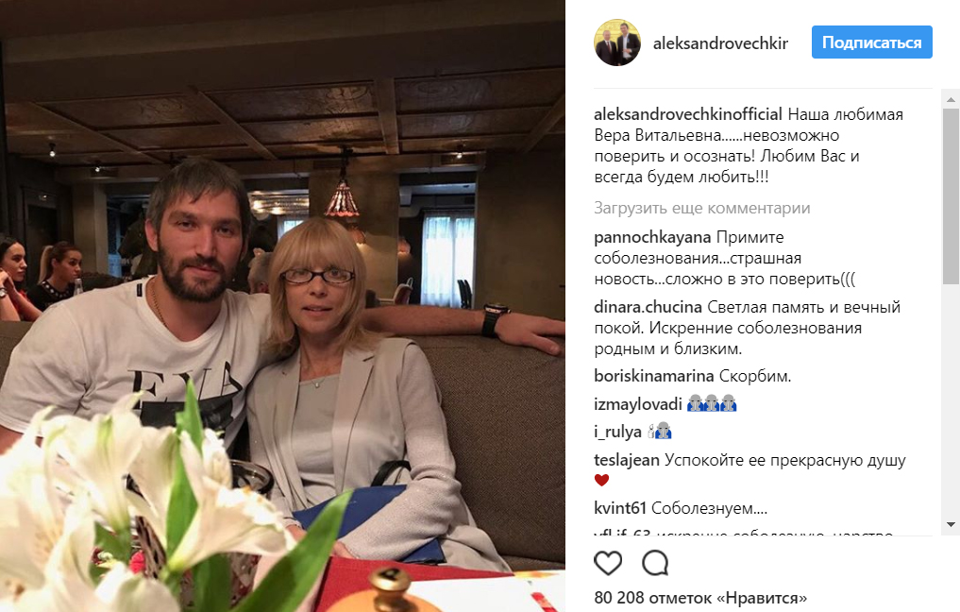Open dinara.chucina commenter profile
The height and width of the screenshot is (612, 960).
pos(648,307)
